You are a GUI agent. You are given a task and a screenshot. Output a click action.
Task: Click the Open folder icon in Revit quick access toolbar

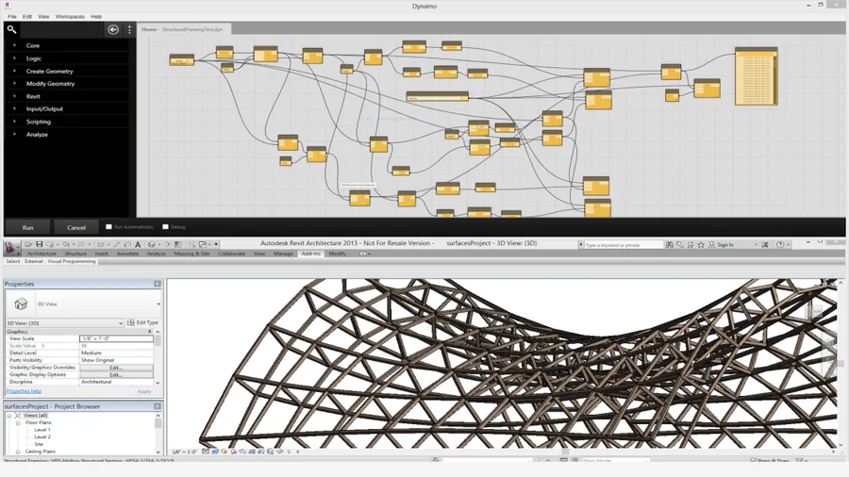pyautogui.click(x=28, y=244)
